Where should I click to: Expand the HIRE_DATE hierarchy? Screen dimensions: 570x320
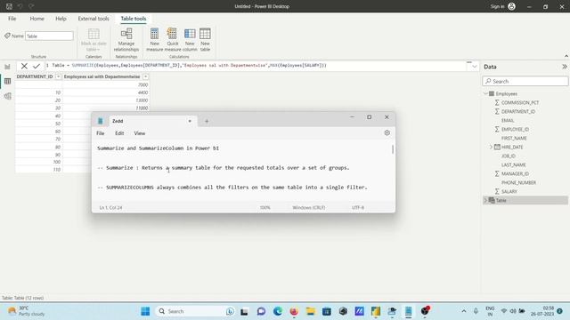[491, 147]
